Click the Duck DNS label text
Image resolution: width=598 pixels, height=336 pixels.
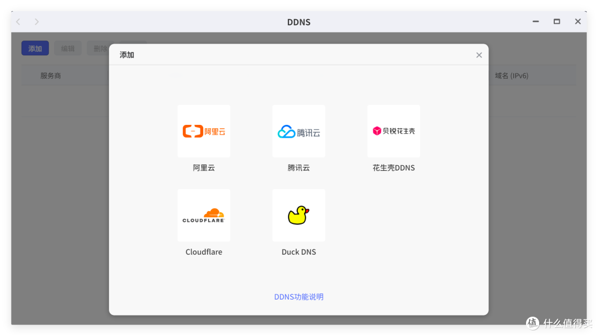(x=298, y=252)
